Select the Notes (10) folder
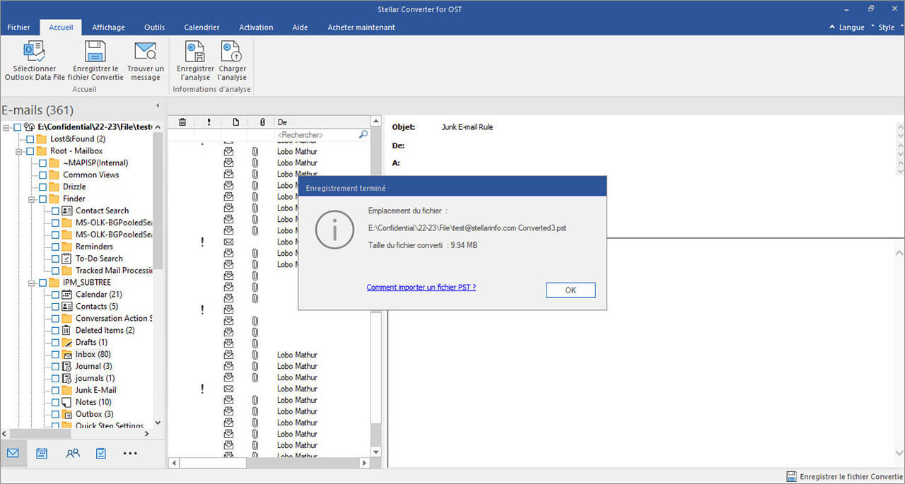Image resolution: width=905 pixels, height=484 pixels. point(93,402)
